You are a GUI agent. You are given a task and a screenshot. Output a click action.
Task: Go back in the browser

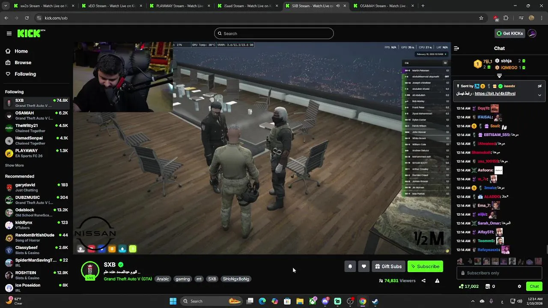click(x=6, y=18)
